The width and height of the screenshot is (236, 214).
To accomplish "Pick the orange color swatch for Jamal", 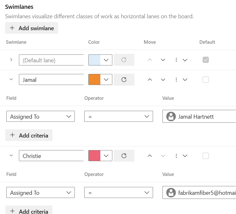I will (95, 80).
